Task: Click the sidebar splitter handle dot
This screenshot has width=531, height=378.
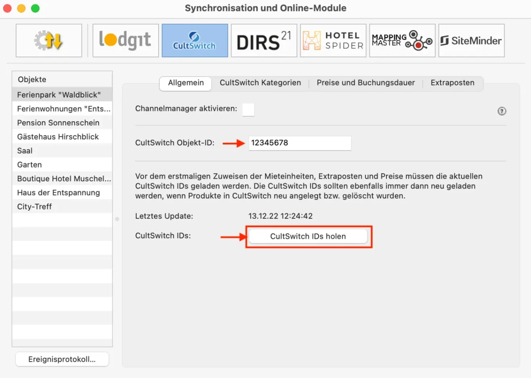Action: pyautogui.click(x=117, y=219)
